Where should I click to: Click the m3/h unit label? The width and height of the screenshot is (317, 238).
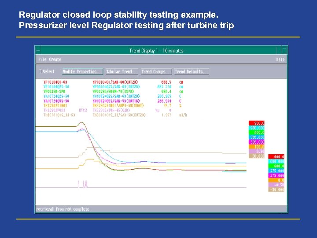[183, 115]
